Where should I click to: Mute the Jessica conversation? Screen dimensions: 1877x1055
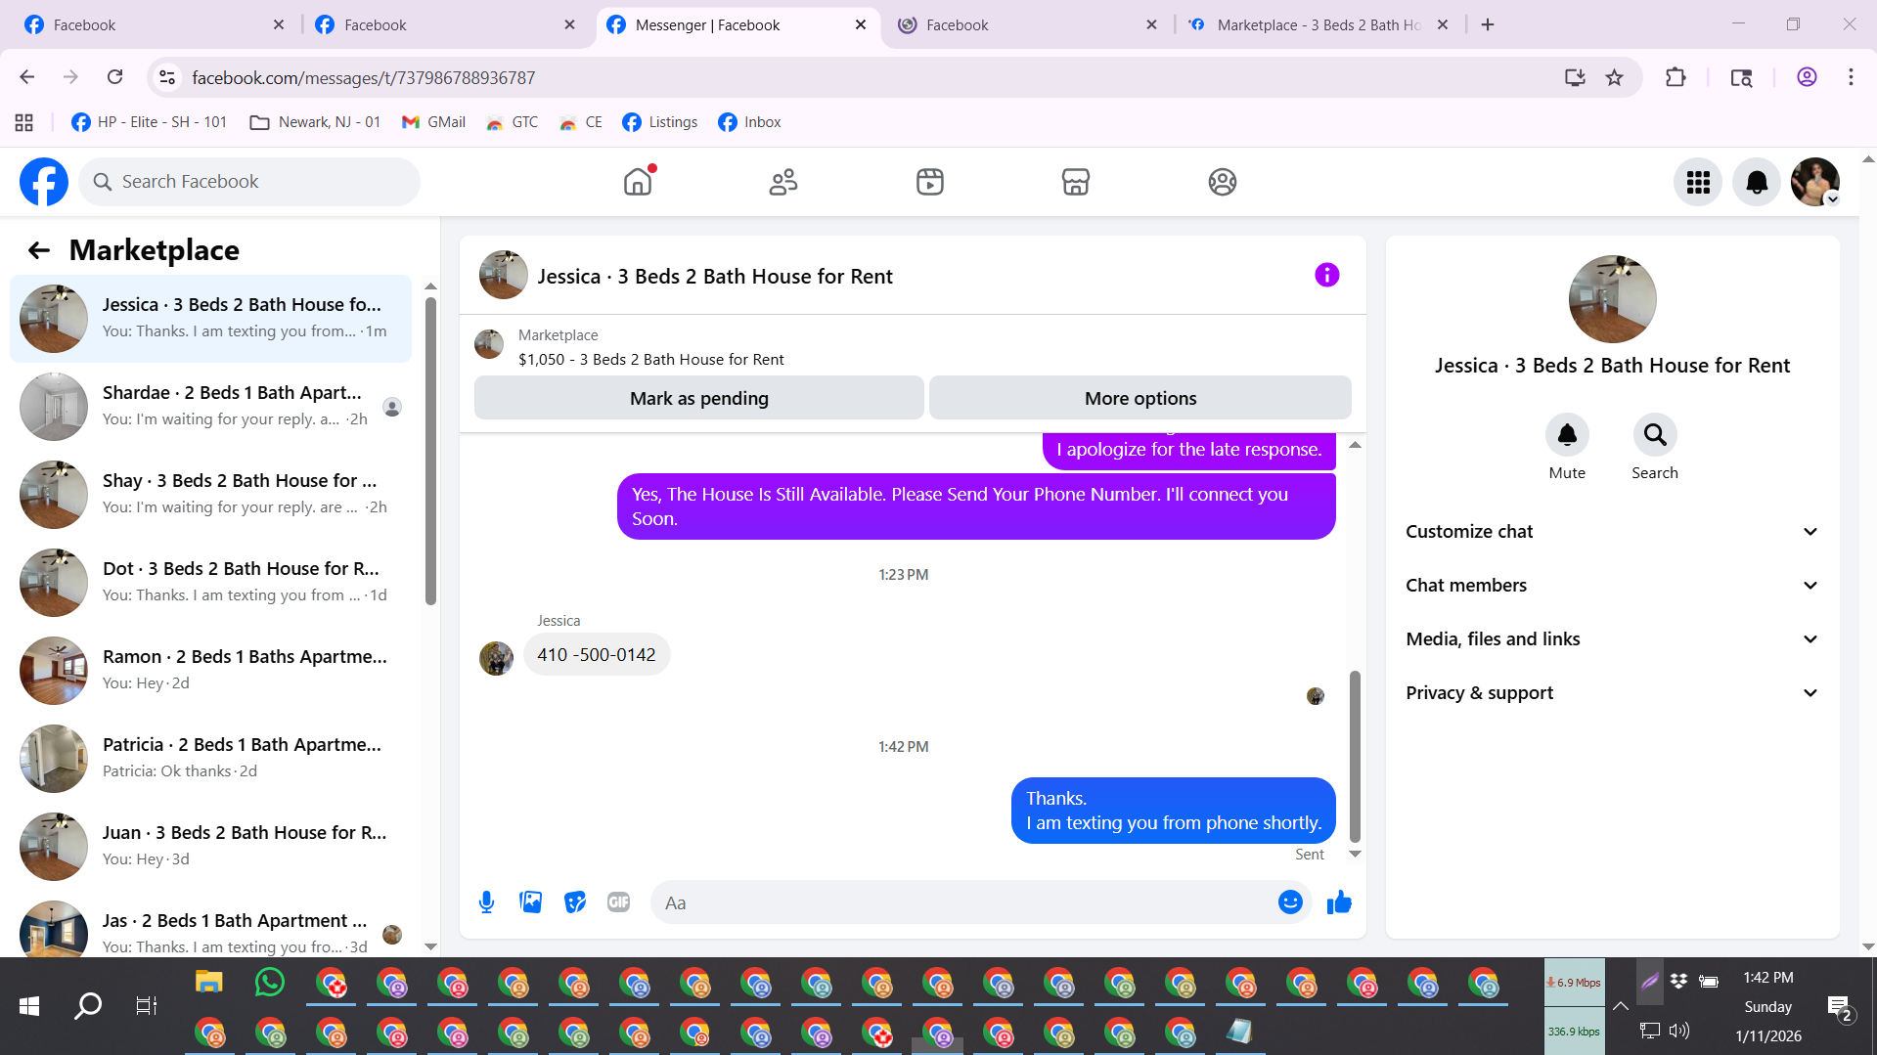pos(1567,434)
